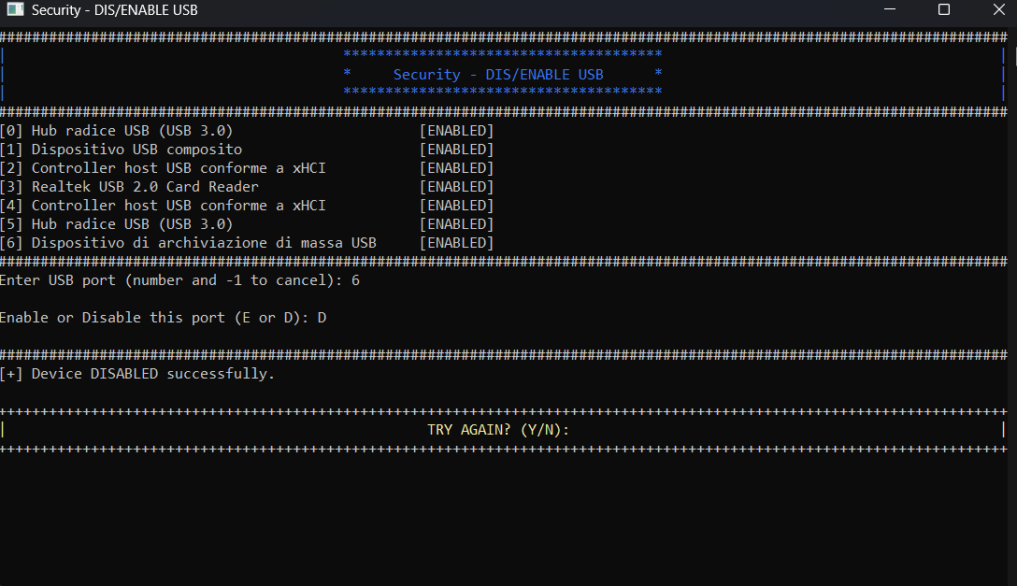
Task: Click the console app icon in title bar
Action: click(15, 10)
